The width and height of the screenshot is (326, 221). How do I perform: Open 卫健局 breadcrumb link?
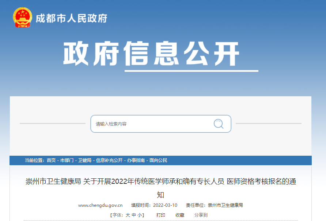(85, 160)
